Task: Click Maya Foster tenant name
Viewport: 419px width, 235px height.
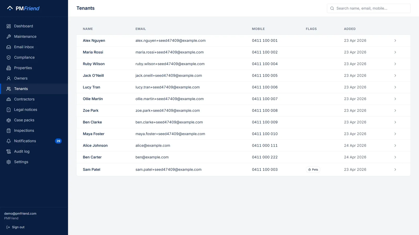Action: click(x=93, y=134)
